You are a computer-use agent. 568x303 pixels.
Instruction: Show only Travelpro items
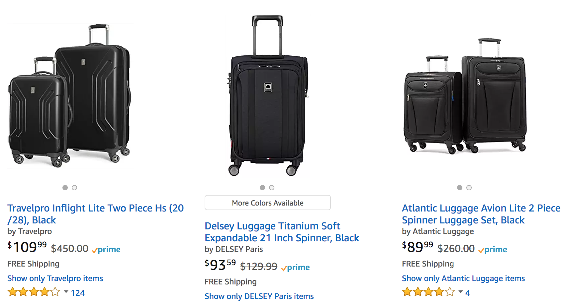click(x=55, y=278)
